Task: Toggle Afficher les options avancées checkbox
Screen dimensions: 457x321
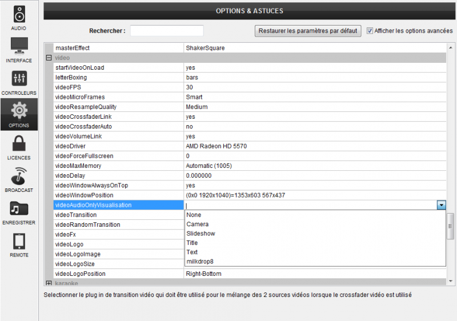Action: click(x=370, y=31)
